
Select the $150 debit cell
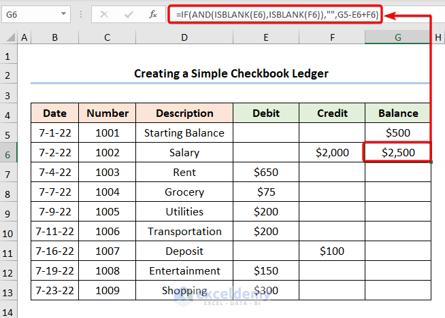pos(266,270)
